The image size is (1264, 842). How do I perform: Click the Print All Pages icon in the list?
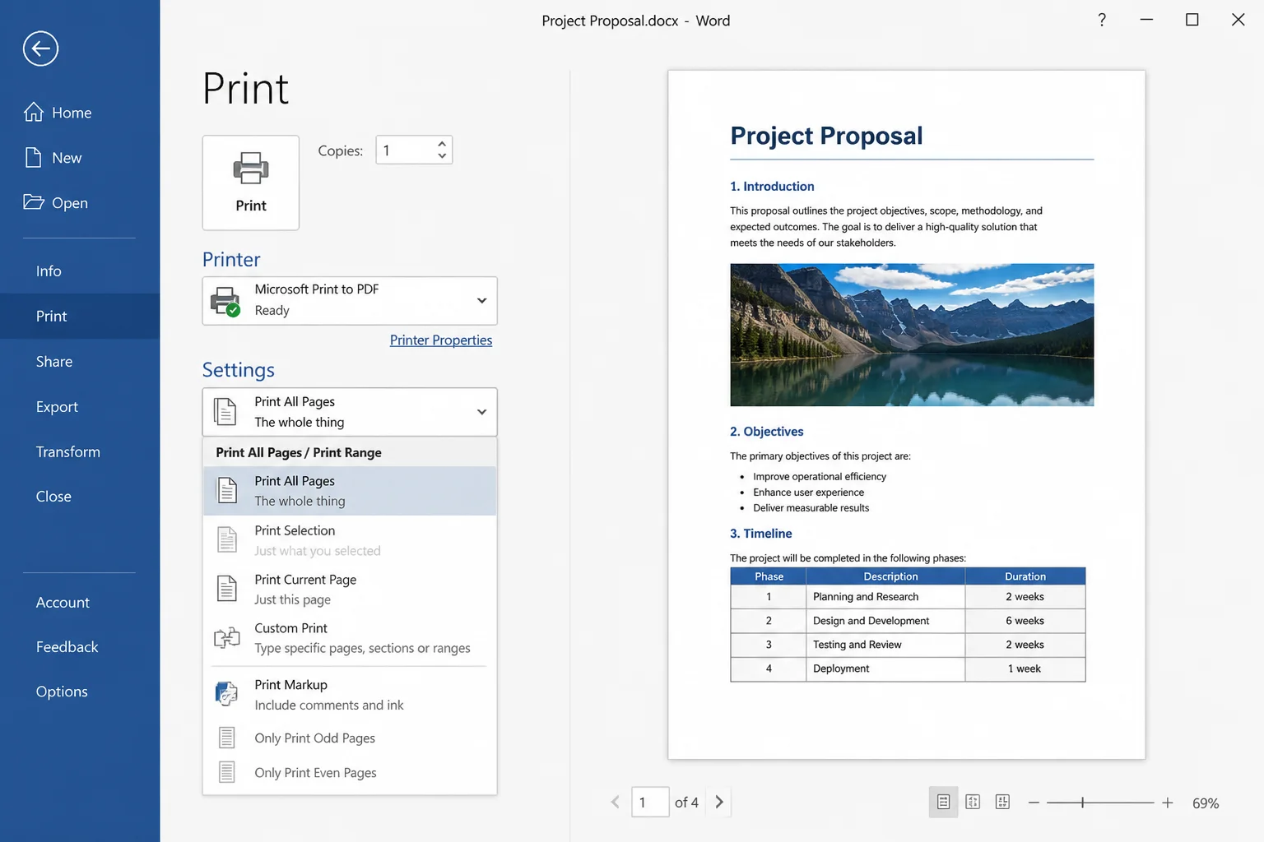coord(227,491)
